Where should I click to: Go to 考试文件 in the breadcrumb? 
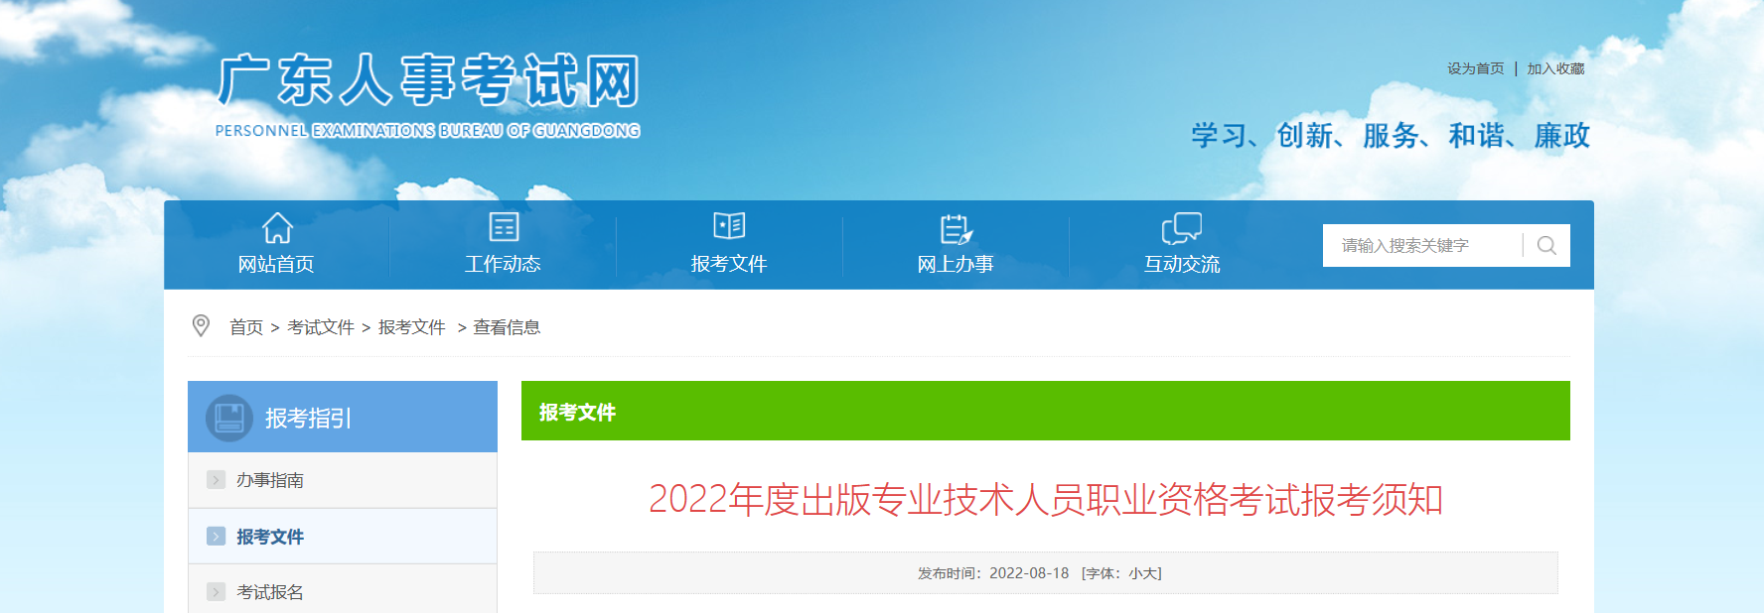[x=321, y=327]
